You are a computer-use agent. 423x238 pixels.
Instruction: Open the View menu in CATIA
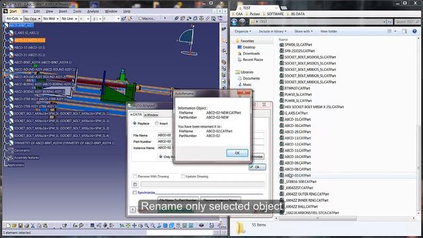click(49, 11)
